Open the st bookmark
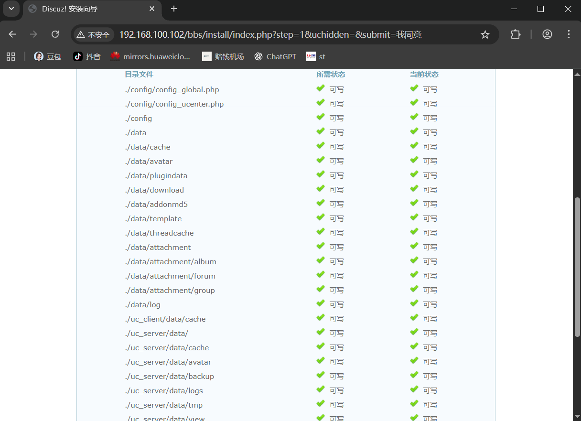Screen dimensions: 581x421 [316, 56]
